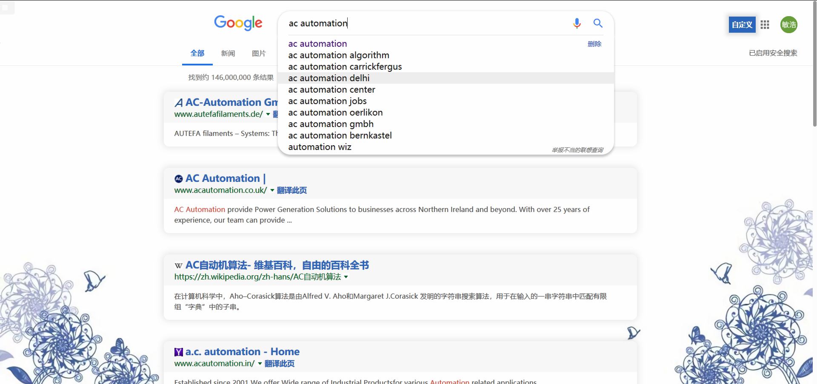Click 删除 to remove the suggestion
The width and height of the screenshot is (817, 384).
pyautogui.click(x=594, y=44)
